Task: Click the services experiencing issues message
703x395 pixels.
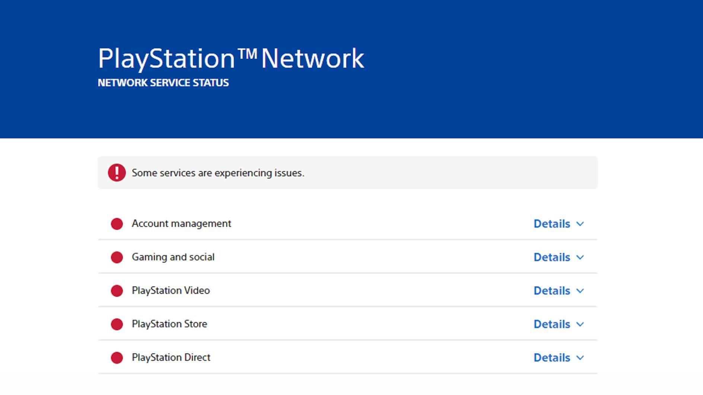Action: (x=218, y=173)
